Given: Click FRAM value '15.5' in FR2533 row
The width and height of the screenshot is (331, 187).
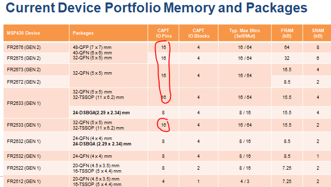Looking at the screenshot, I should coord(287,125).
